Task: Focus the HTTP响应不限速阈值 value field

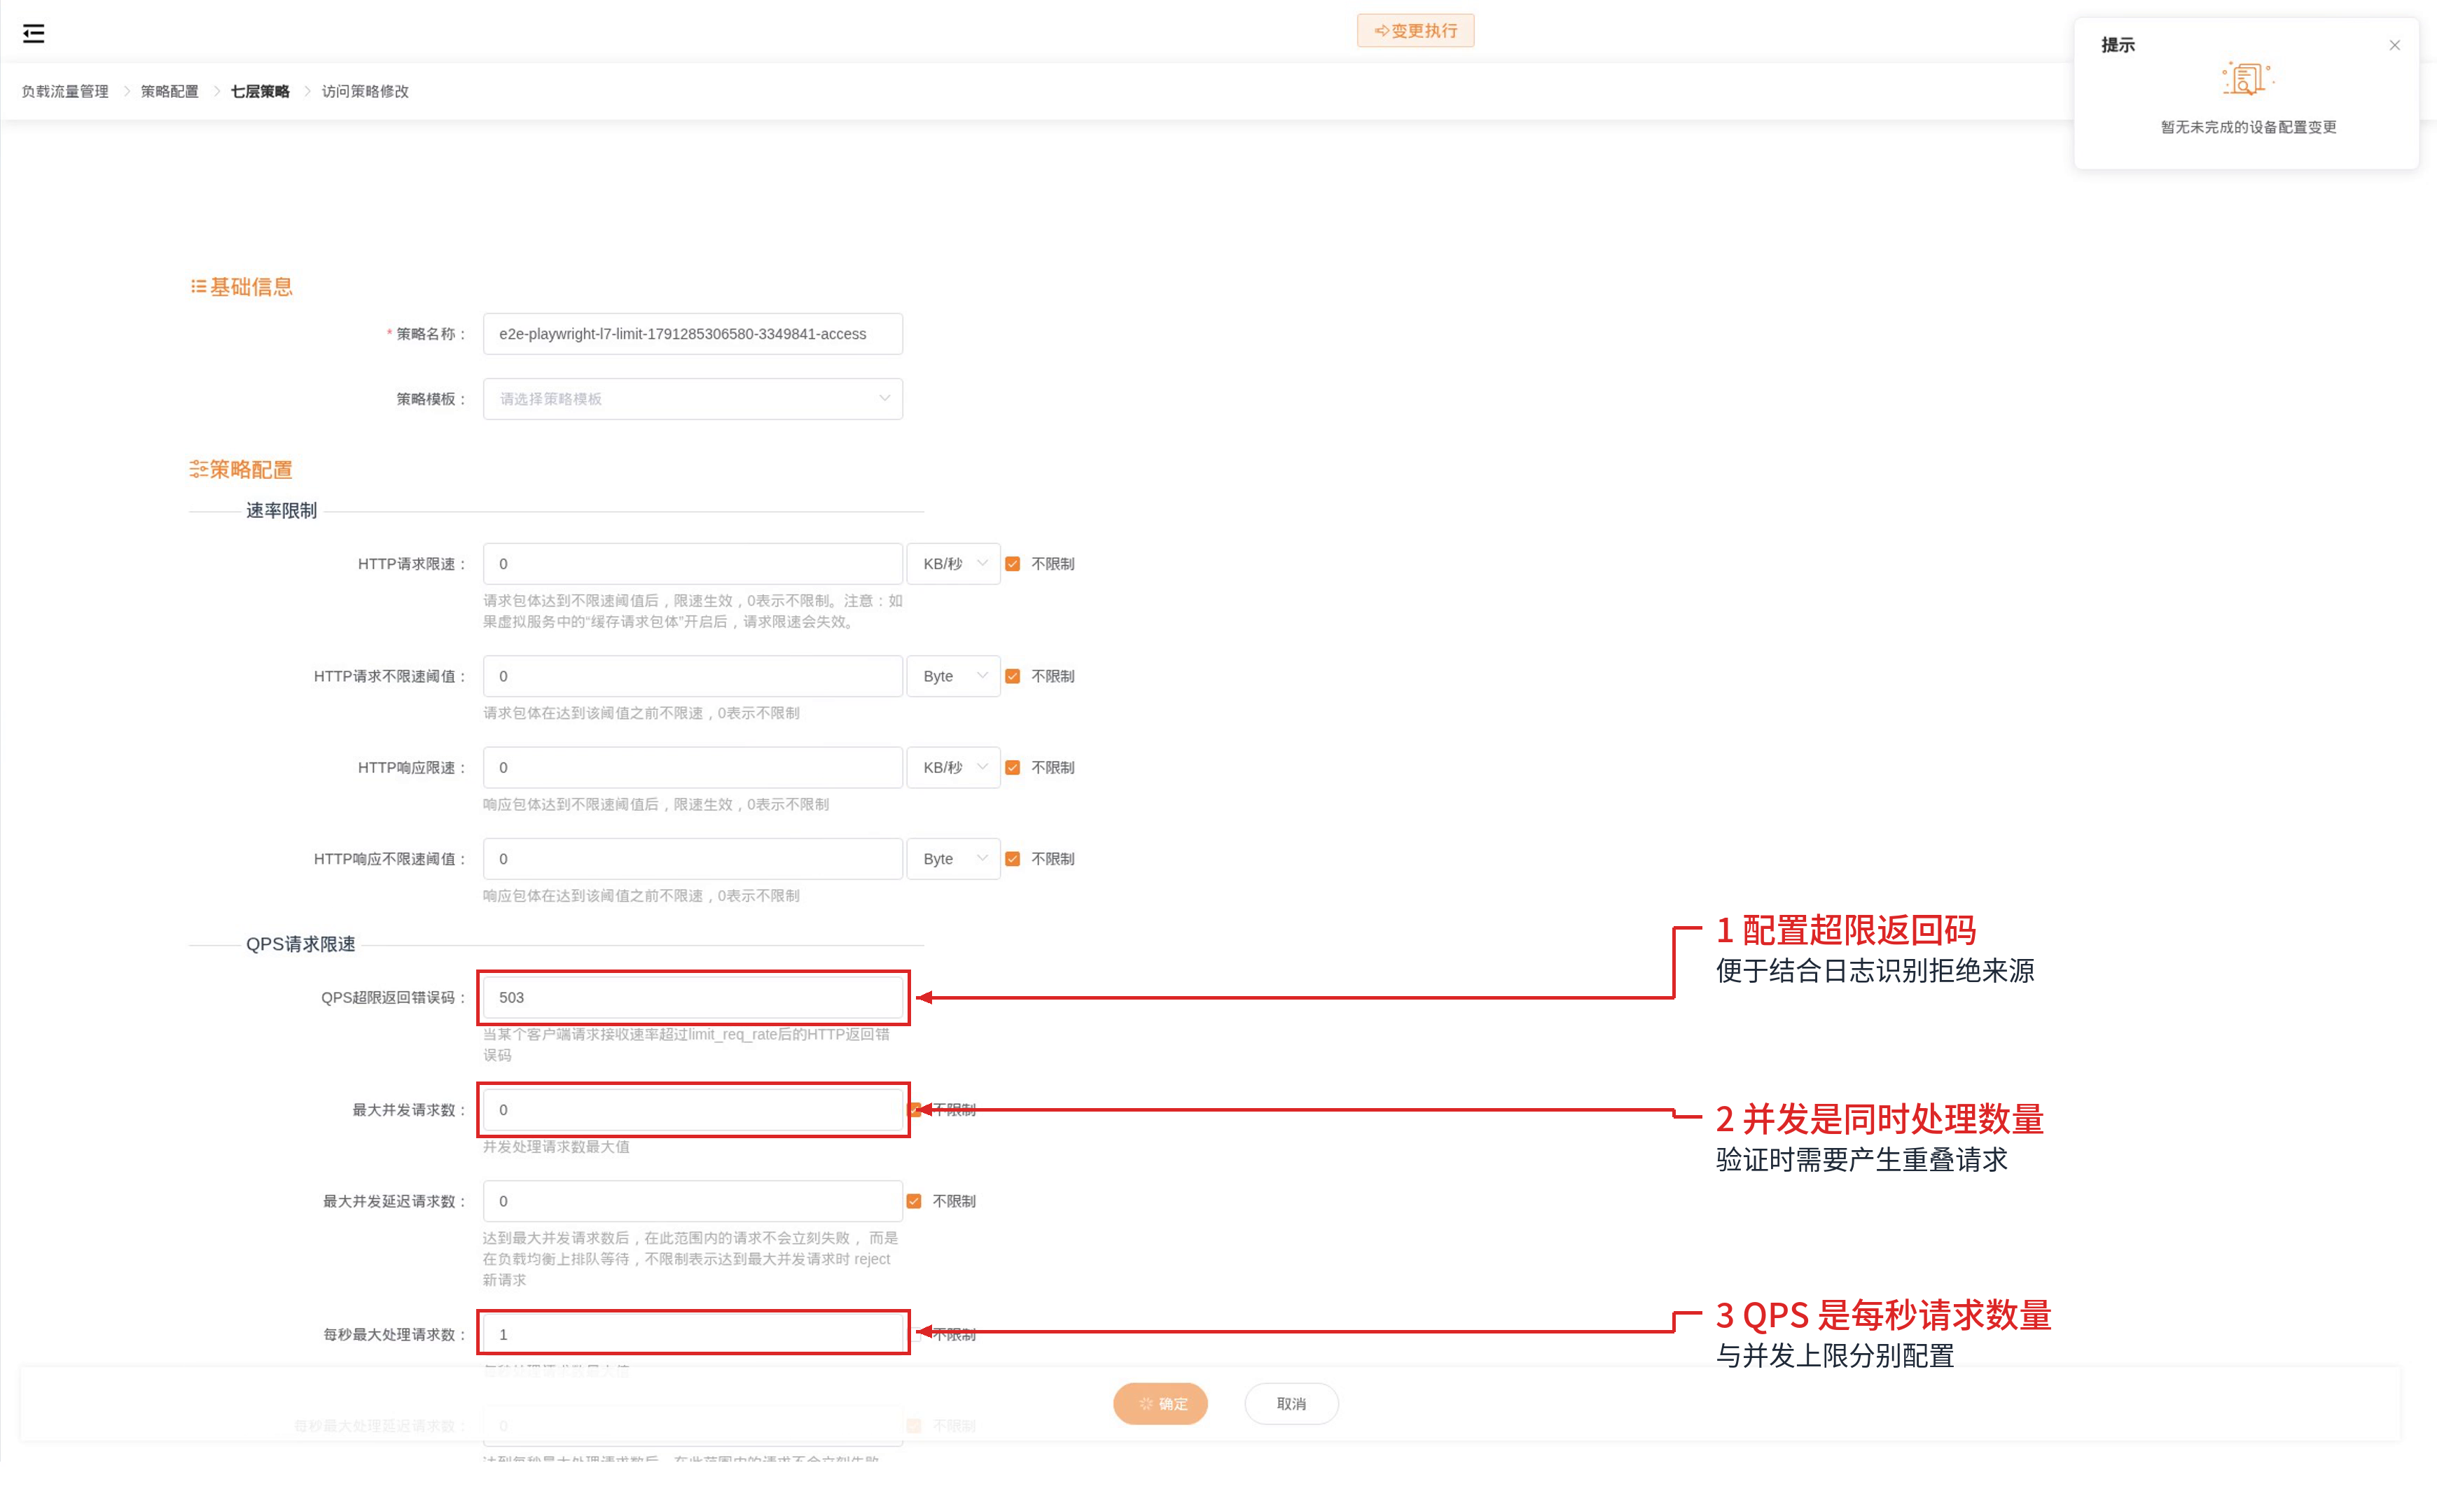Action: coord(693,859)
